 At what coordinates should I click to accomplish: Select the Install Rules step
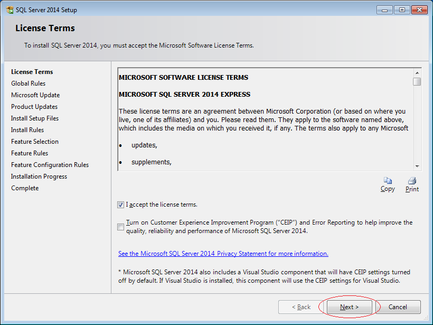point(27,130)
